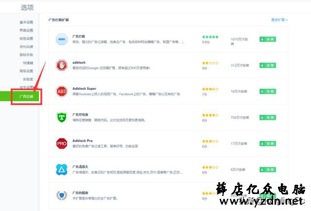Click the blue shield wreath icon in last row
Screen dimensions: 311x211
coord(62,195)
